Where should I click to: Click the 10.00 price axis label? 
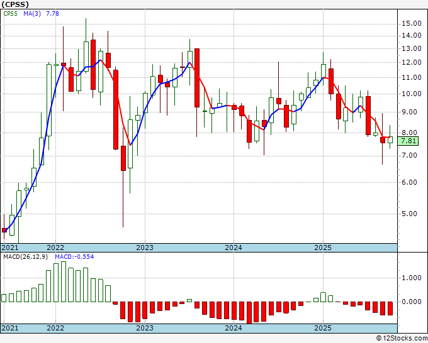point(412,94)
